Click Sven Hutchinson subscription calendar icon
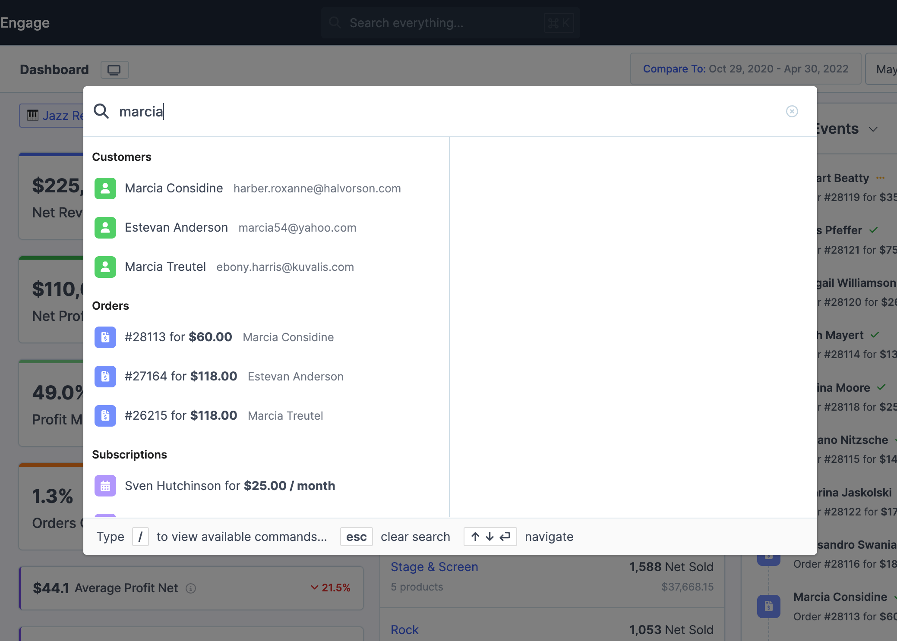The image size is (897, 641). pyautogui.click(x=105, y=486)
